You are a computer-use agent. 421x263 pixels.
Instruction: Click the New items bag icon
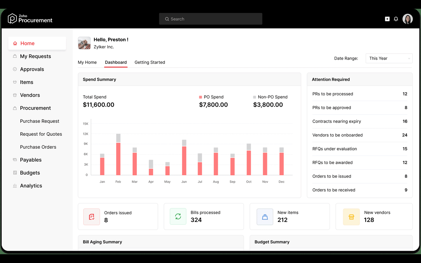(265, 217)
